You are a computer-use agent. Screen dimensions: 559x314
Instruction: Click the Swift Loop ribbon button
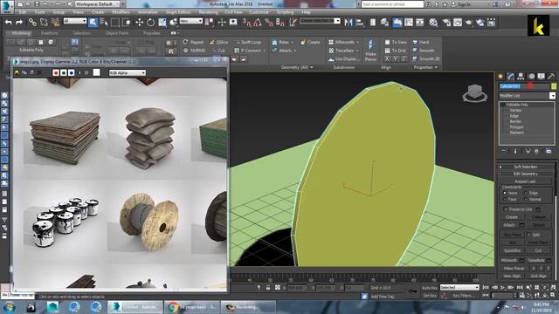pos(248,42)
